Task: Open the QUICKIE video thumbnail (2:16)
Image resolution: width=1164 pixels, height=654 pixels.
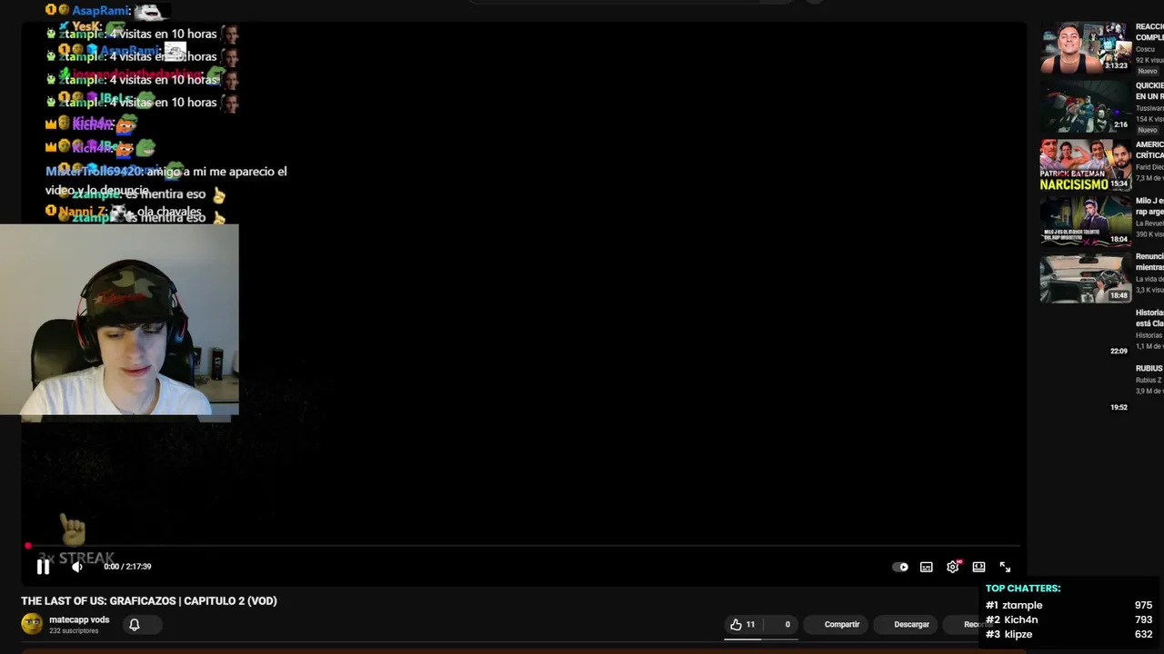Action: [1086, 106]
